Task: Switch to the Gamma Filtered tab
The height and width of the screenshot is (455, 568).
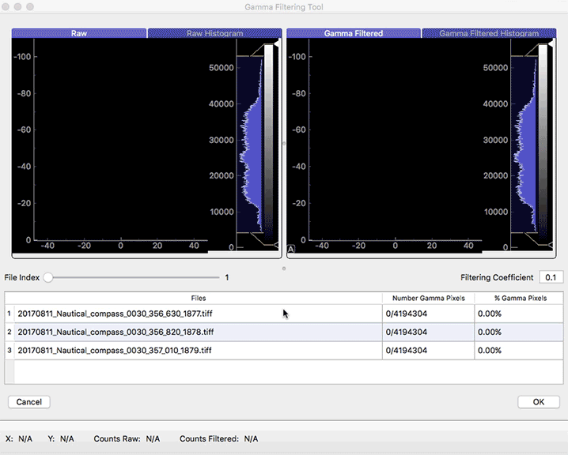Action: (354, 34)
